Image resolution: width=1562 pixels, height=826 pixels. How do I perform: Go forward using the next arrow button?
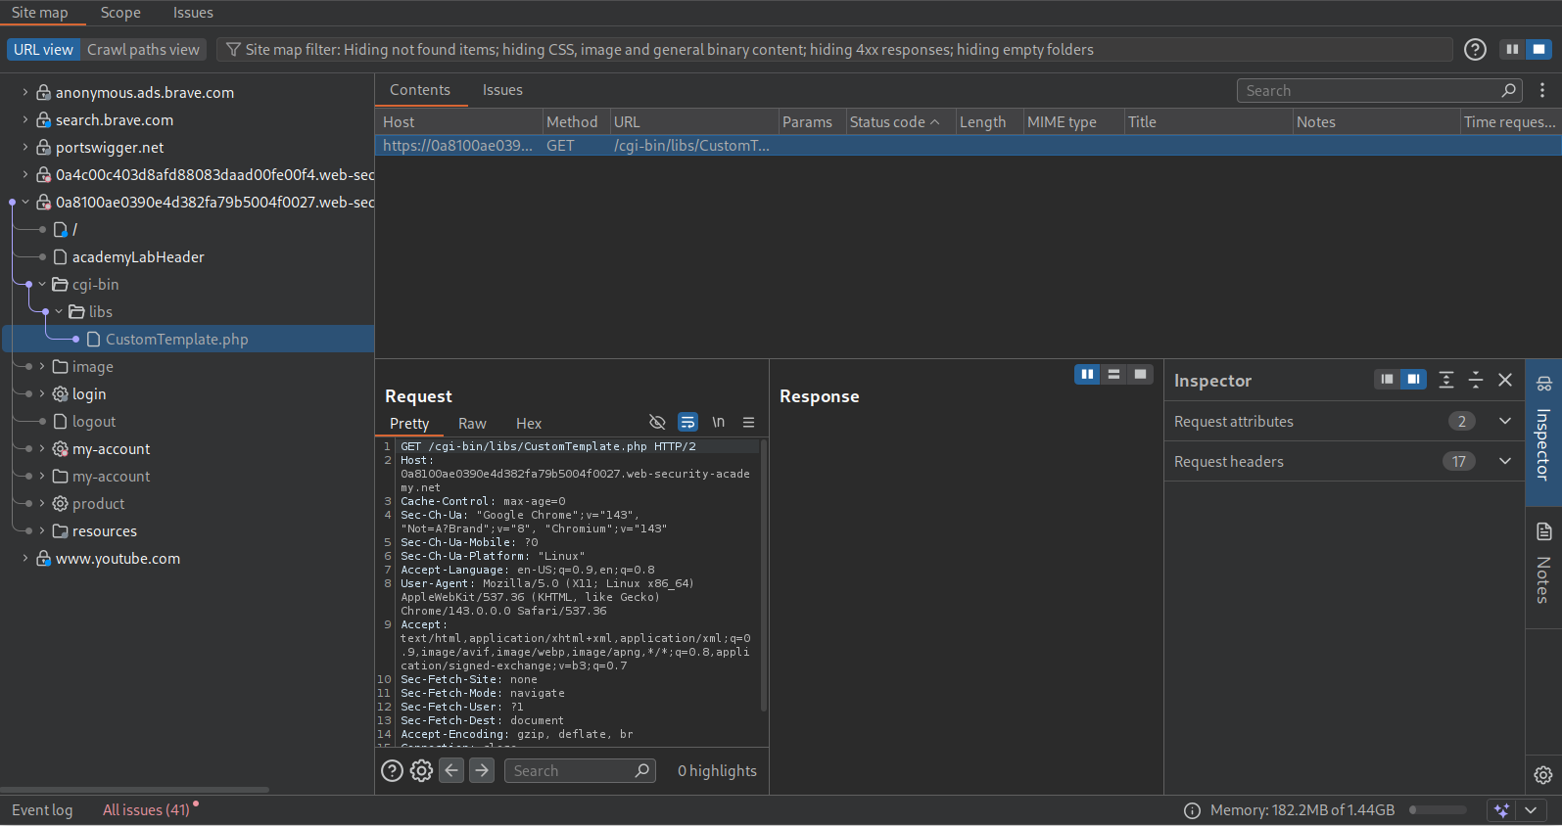point(482,771)
